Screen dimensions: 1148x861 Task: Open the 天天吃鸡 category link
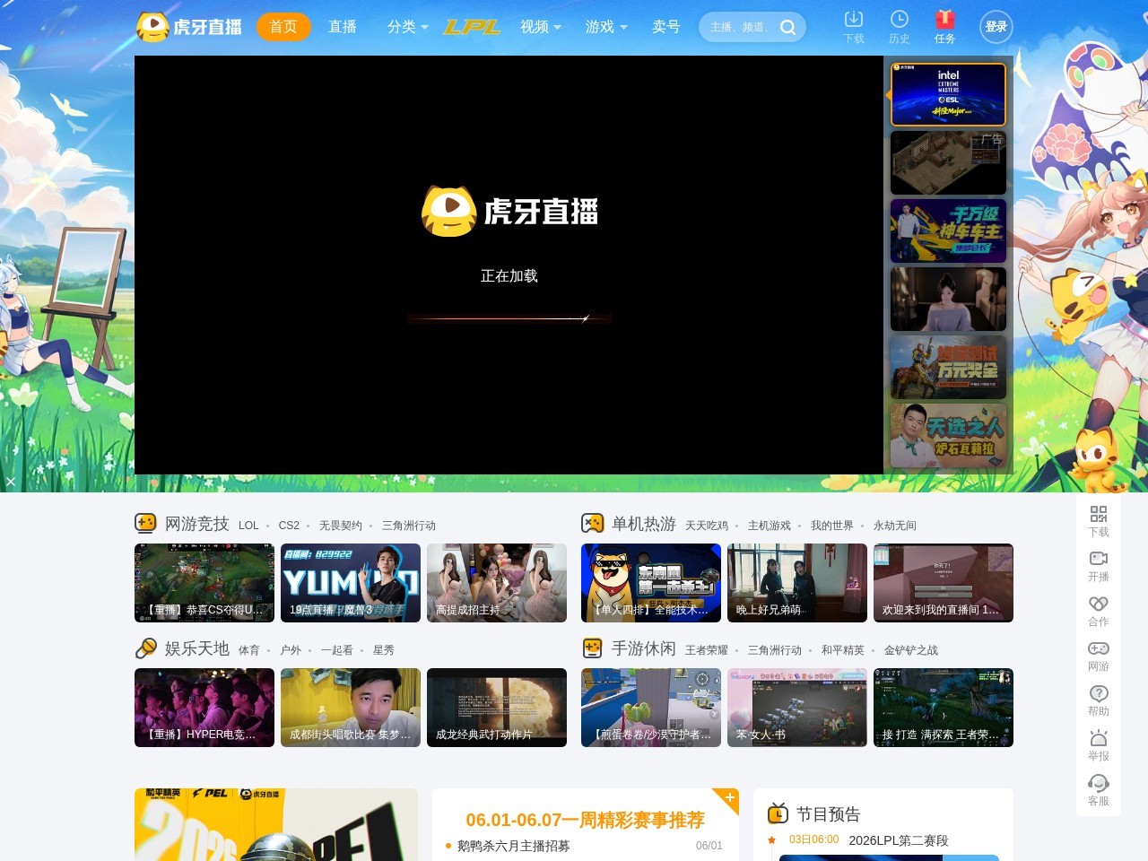707,526
